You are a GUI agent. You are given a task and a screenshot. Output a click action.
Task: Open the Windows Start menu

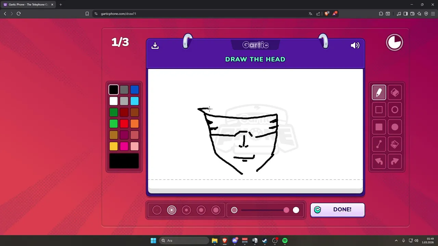coord(153,241)
